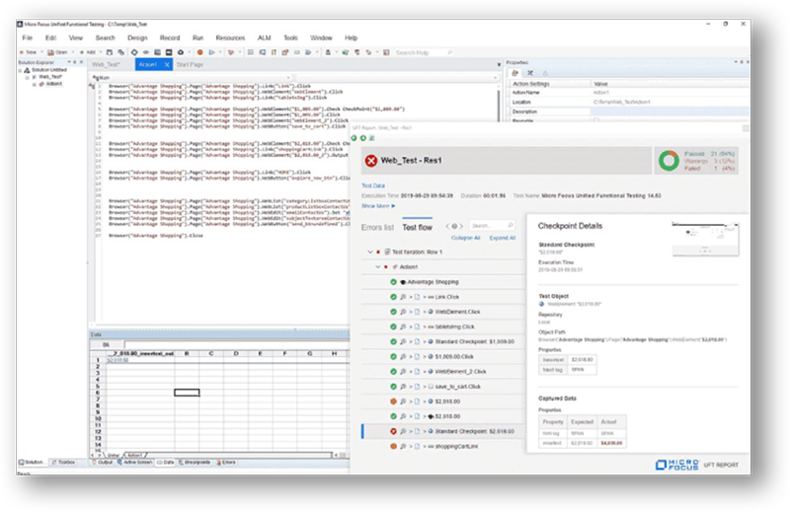
Task: Select the Link.Click step in test flow
Action: point(443,297)
